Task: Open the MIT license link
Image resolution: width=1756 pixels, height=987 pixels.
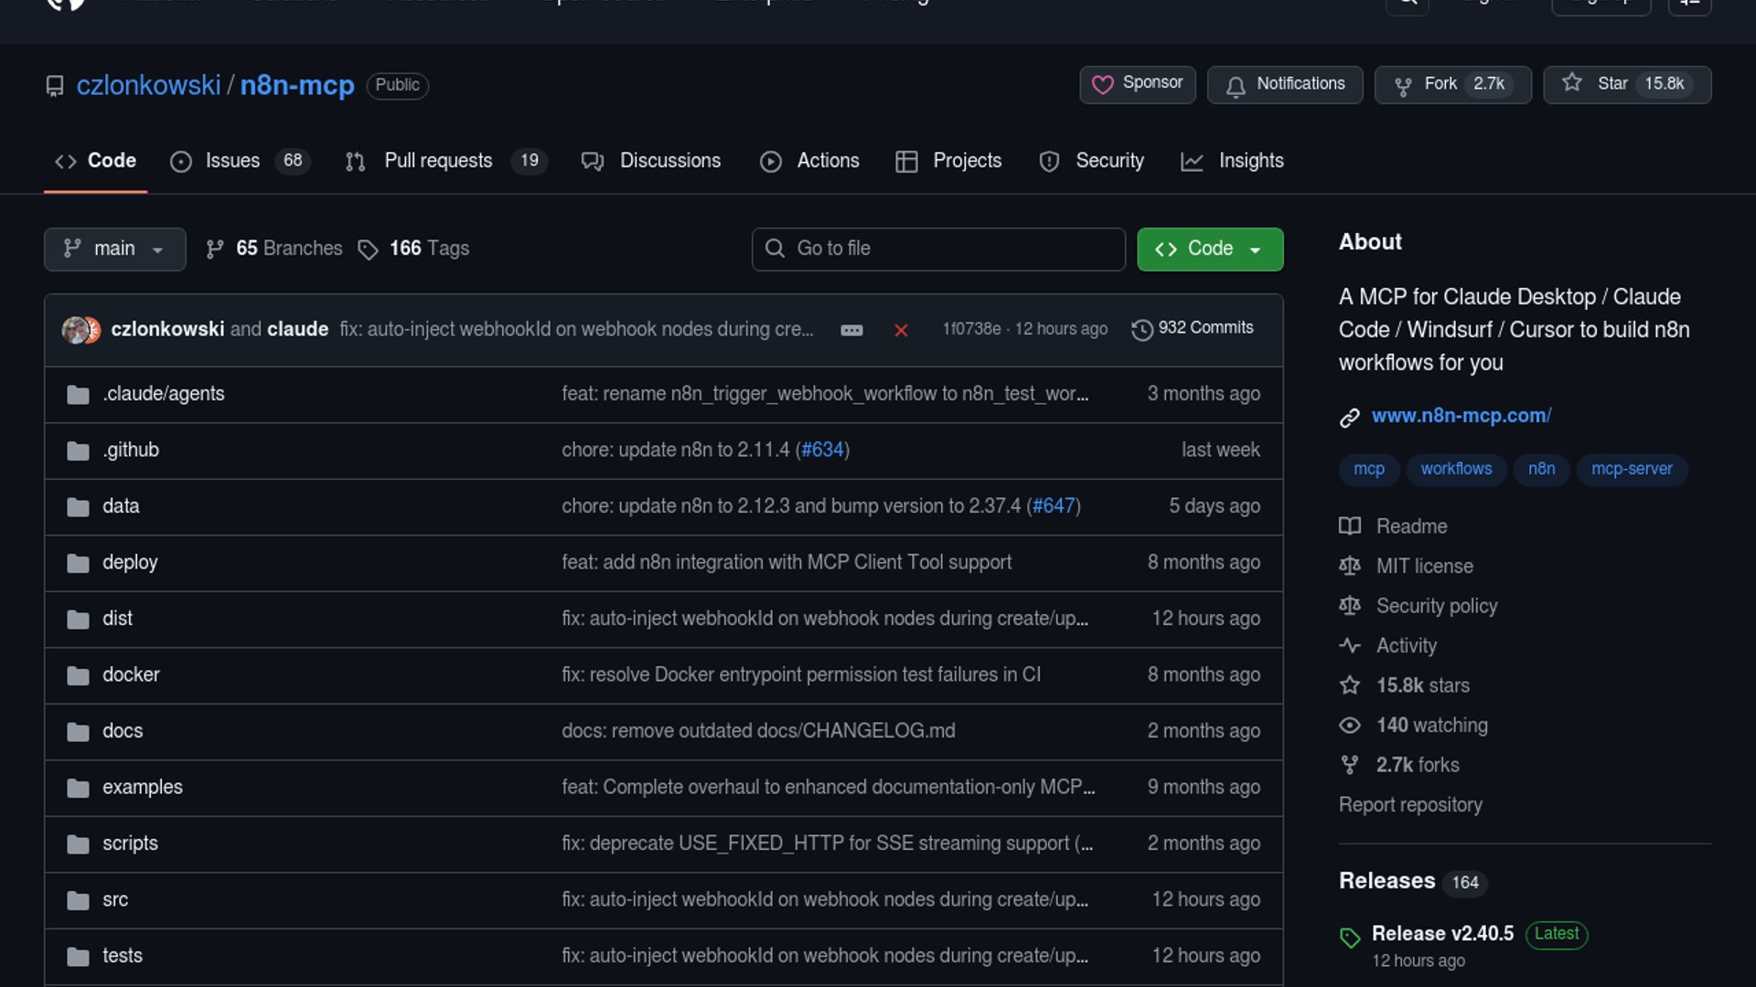Action: click(x=1424, y=567)
